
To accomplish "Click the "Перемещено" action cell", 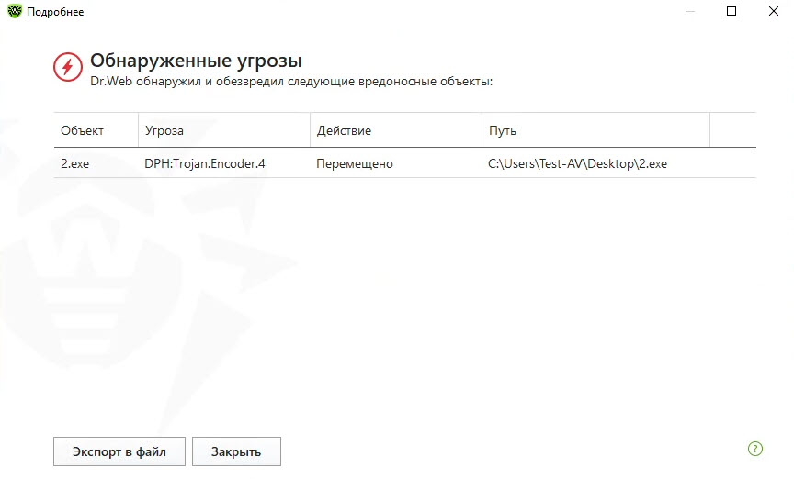I will 355,163.
